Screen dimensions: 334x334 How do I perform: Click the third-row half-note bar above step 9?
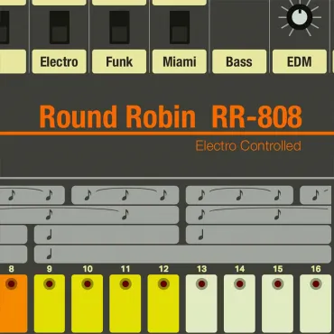point(107,235)
